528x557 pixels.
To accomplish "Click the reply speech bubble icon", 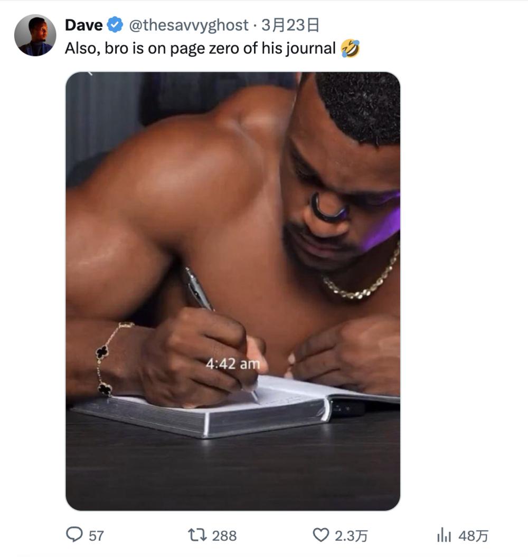I will pos(73,535).
